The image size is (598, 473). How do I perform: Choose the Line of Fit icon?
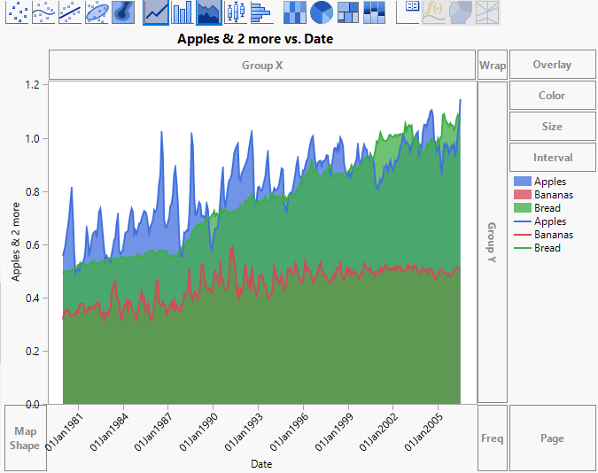click(x=71, y=12)
